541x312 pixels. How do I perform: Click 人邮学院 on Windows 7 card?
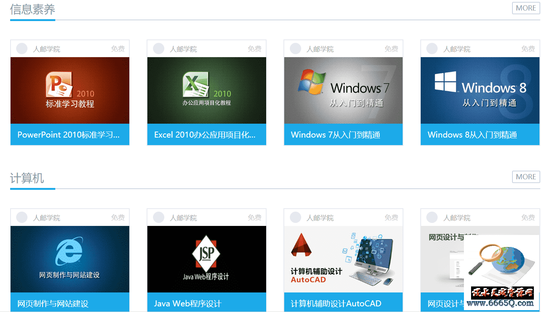tap(320, 49)
